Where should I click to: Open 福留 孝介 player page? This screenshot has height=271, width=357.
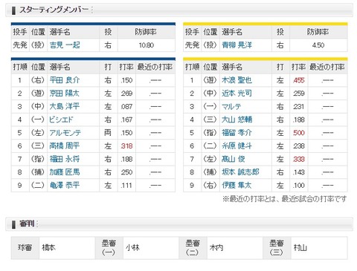[237, 133]
